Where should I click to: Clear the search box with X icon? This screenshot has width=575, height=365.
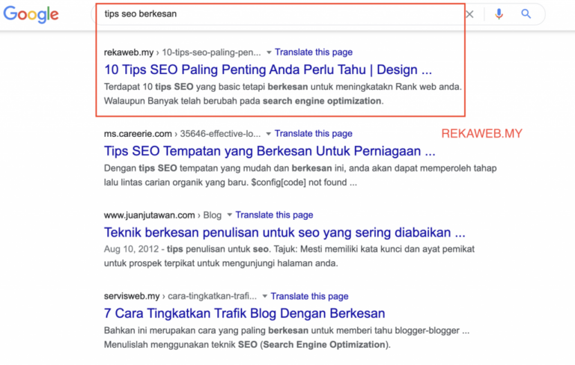[x=469, y=14]
